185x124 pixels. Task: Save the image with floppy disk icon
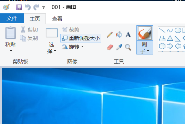pos(19,7)
